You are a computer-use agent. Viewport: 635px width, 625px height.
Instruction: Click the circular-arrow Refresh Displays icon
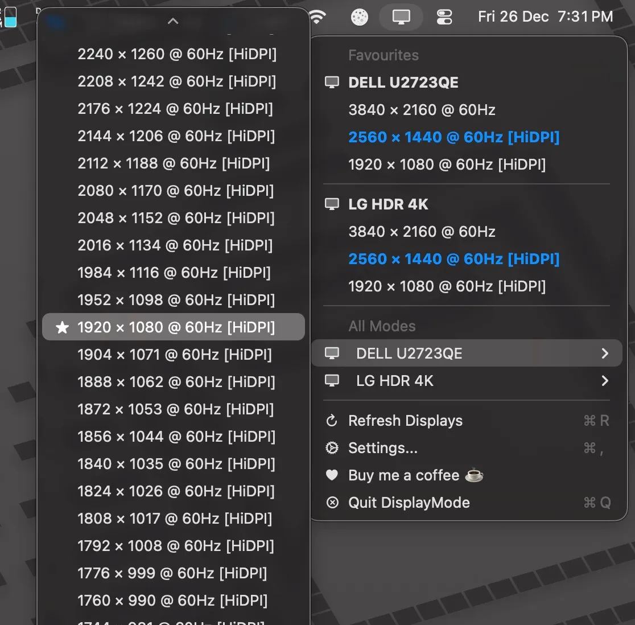tap(332, 421)
